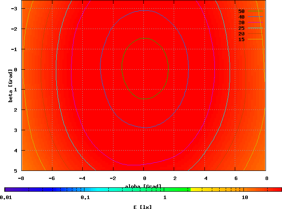Select the legend entry labeled 40

[241, 17]
